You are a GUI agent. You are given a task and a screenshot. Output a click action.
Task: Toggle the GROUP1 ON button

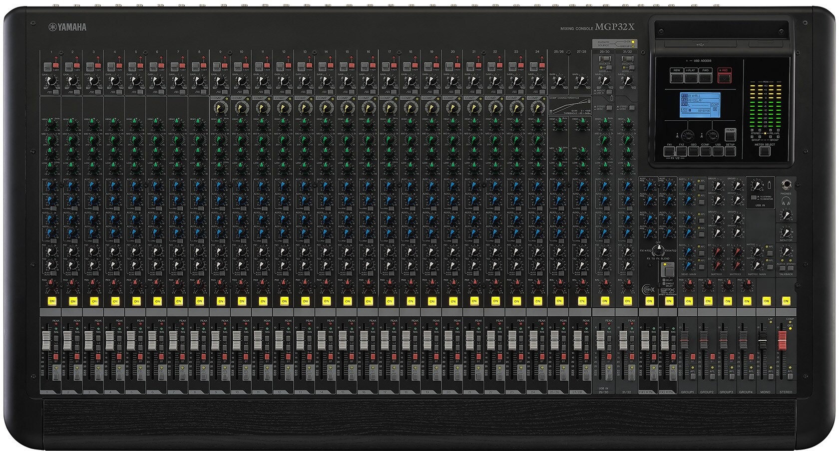pos(688,301)
